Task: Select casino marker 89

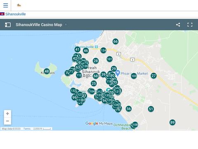Action: click(x=172, y=122)
